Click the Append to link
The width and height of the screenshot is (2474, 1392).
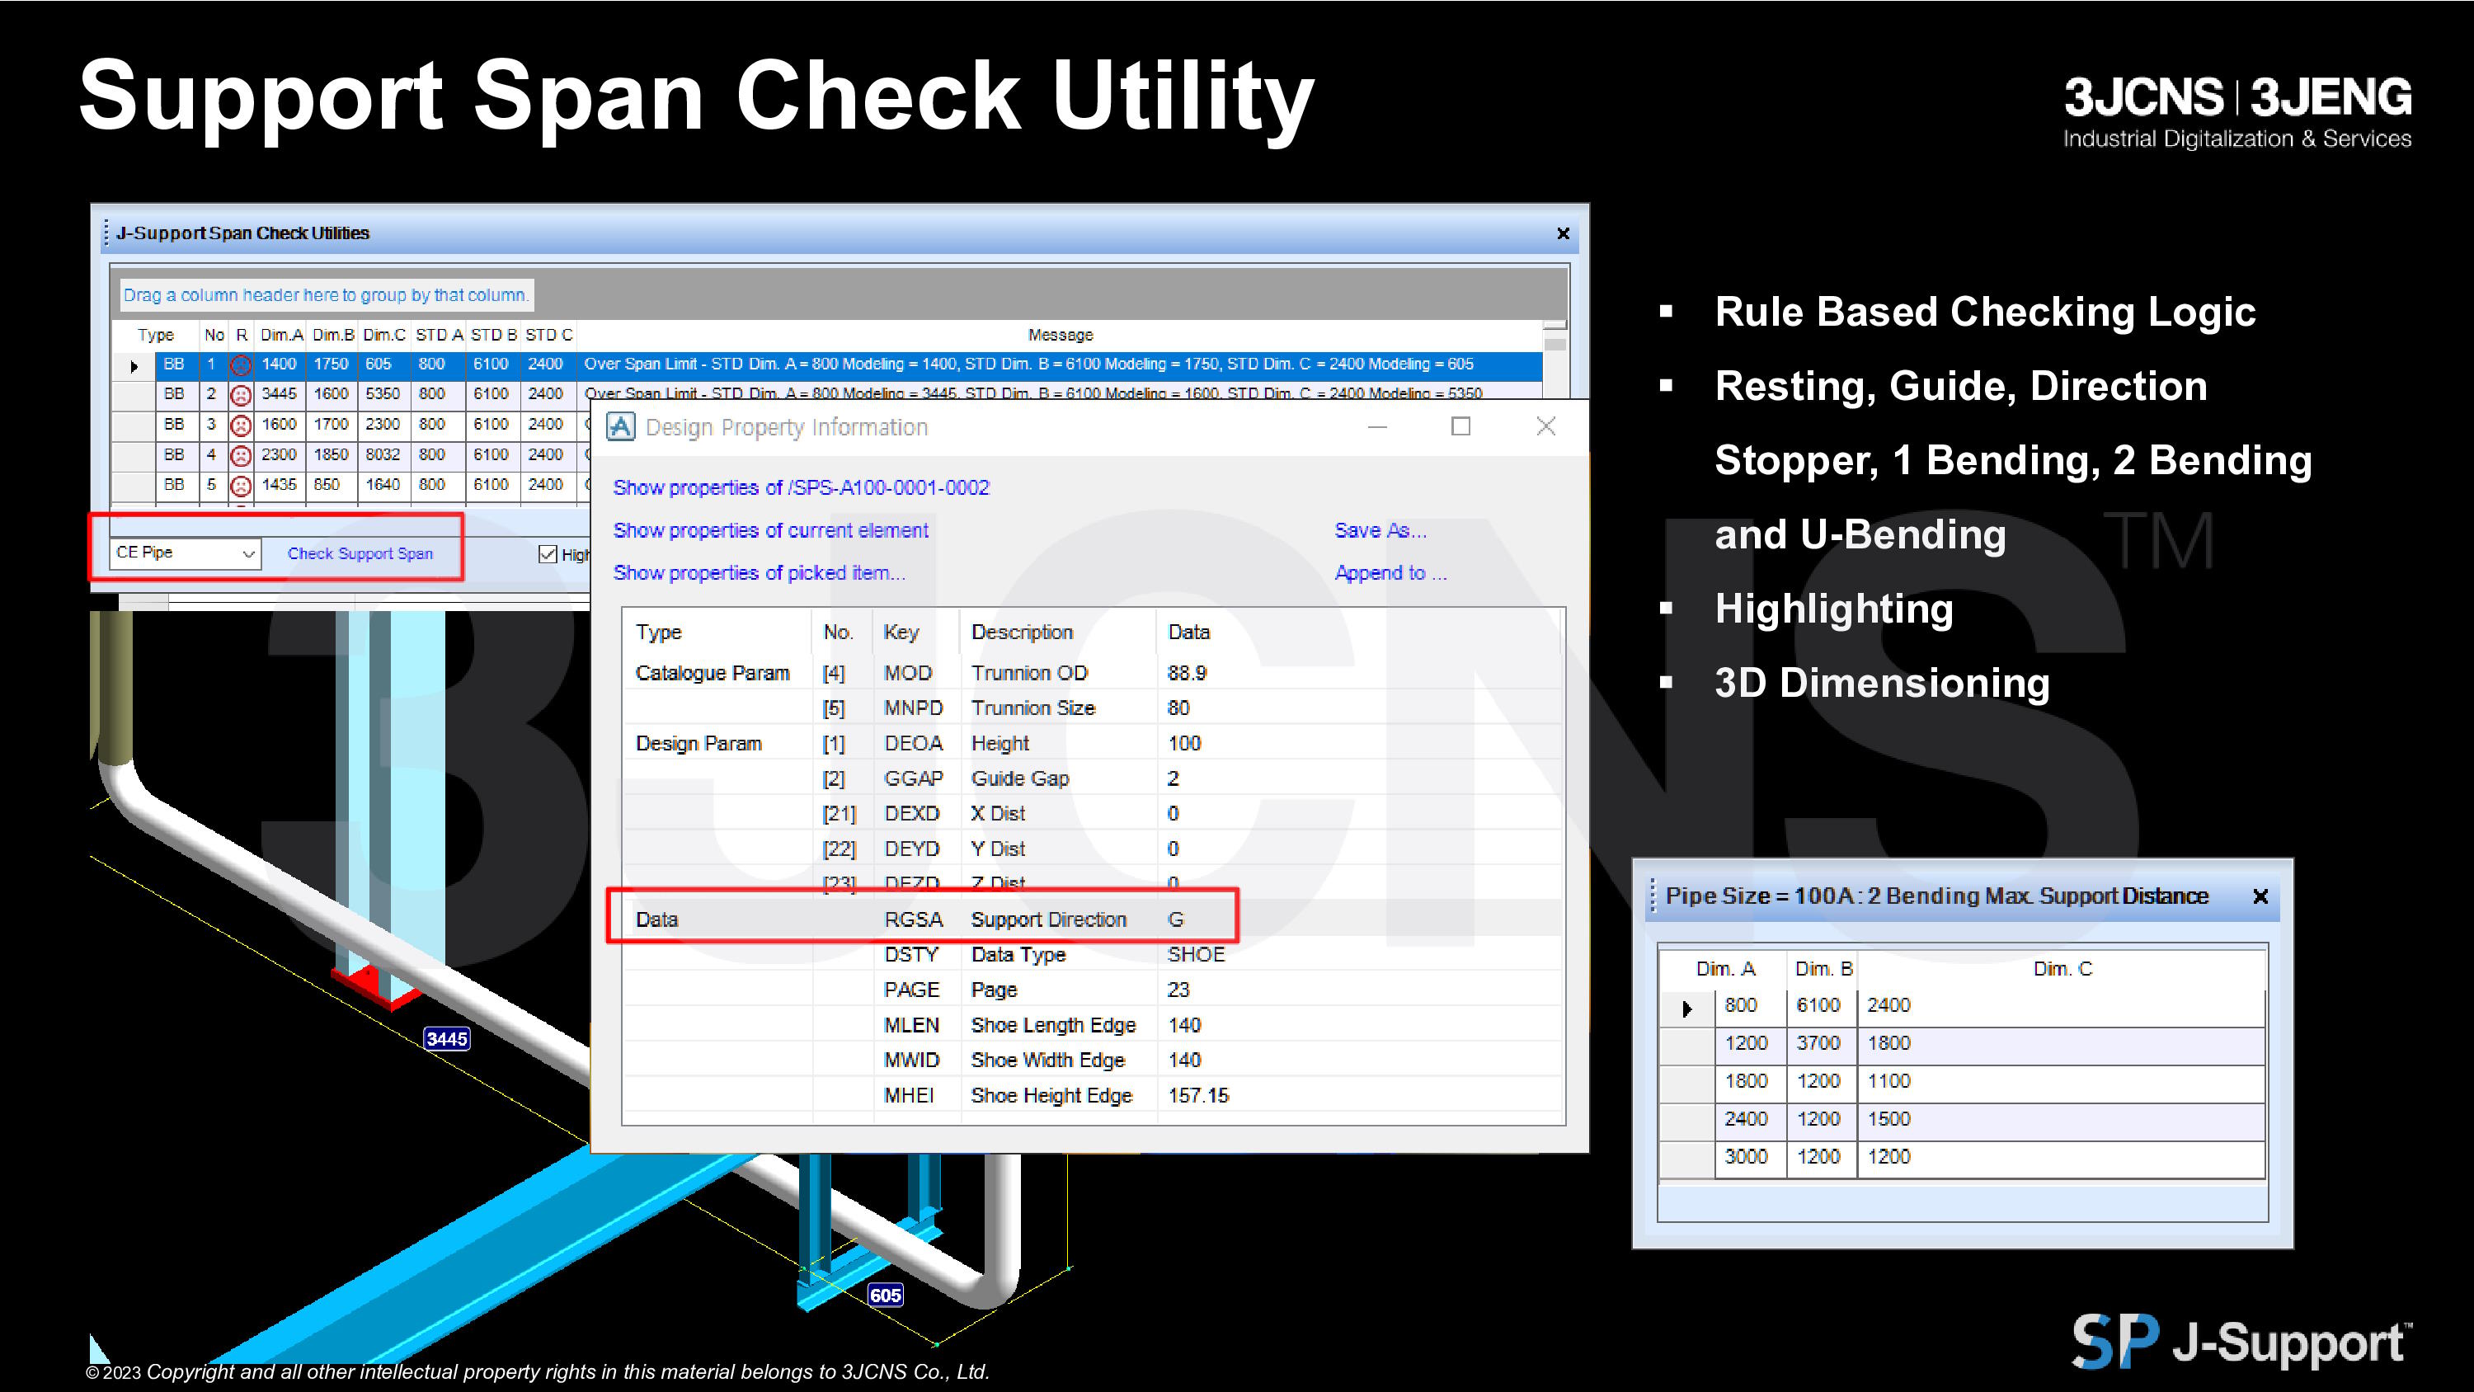click(x=1390, y=572)
